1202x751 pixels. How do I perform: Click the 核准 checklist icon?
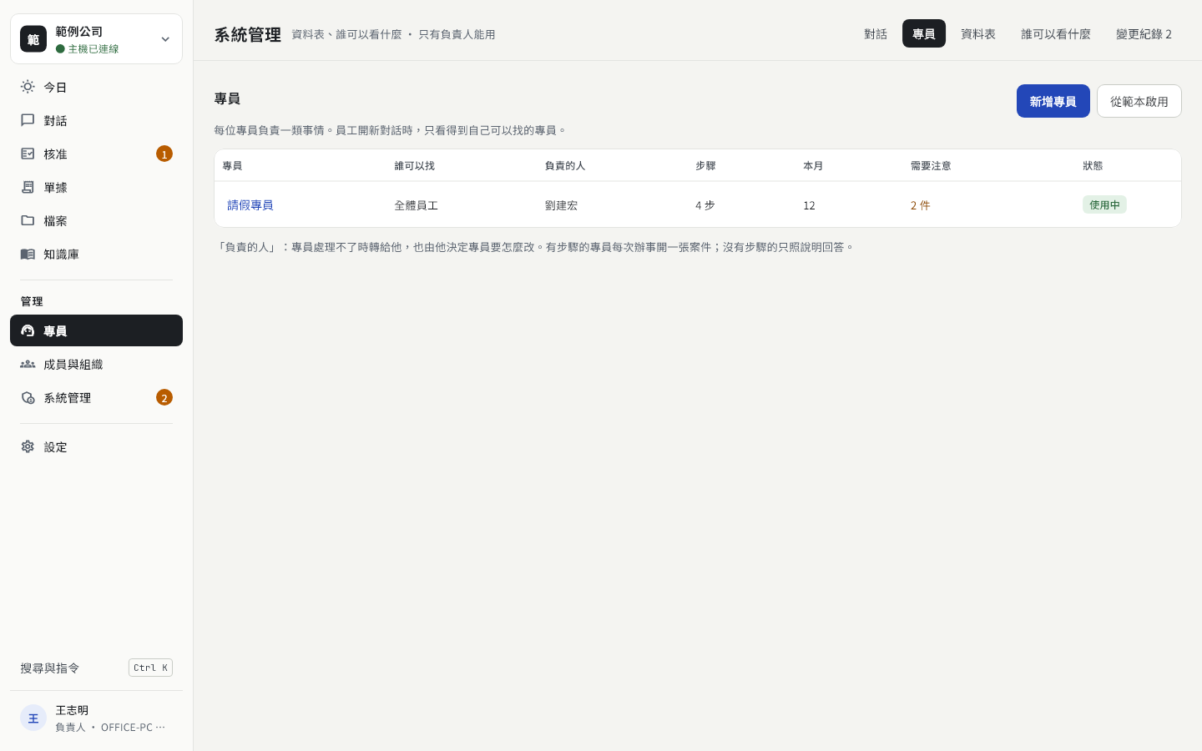(28, 154)
